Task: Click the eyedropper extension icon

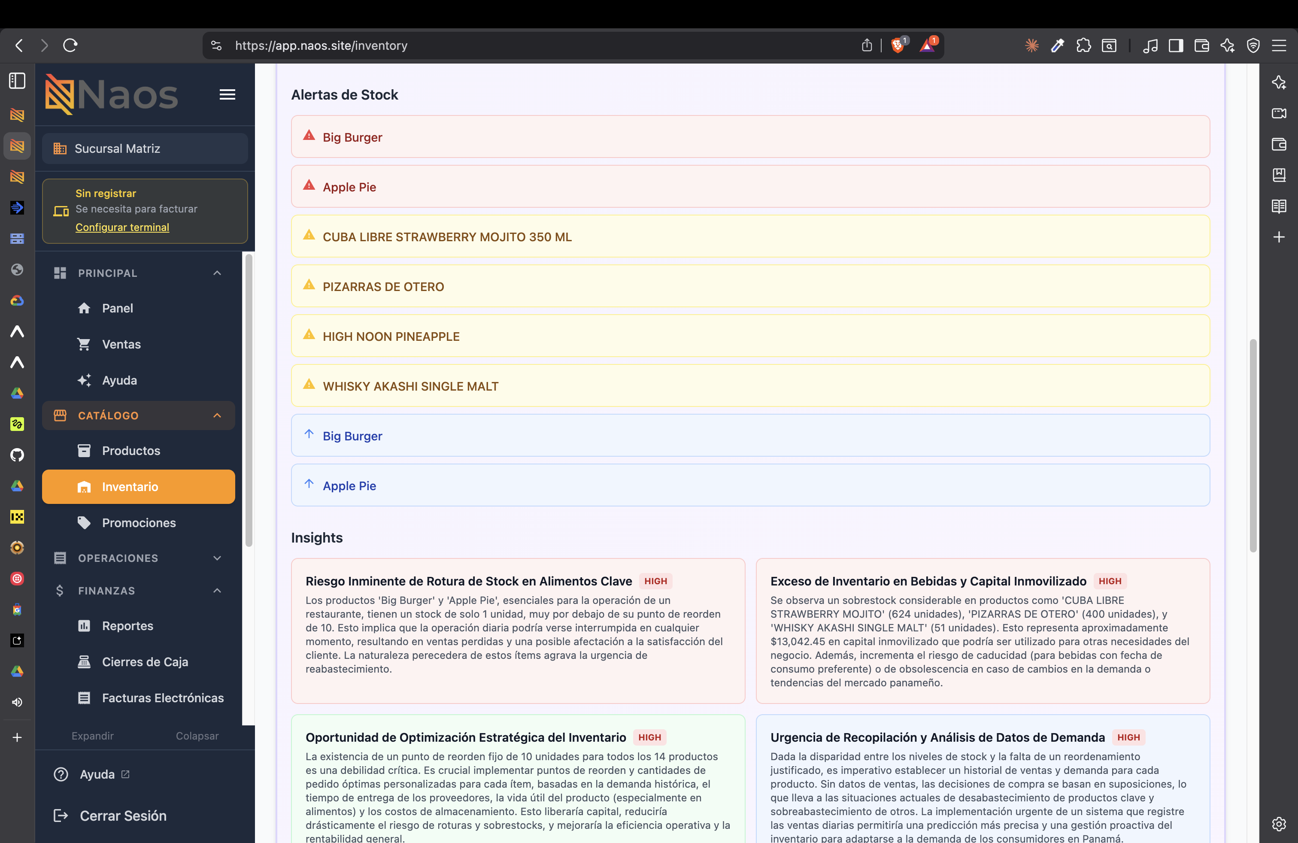Action: tap(1058, 45)
